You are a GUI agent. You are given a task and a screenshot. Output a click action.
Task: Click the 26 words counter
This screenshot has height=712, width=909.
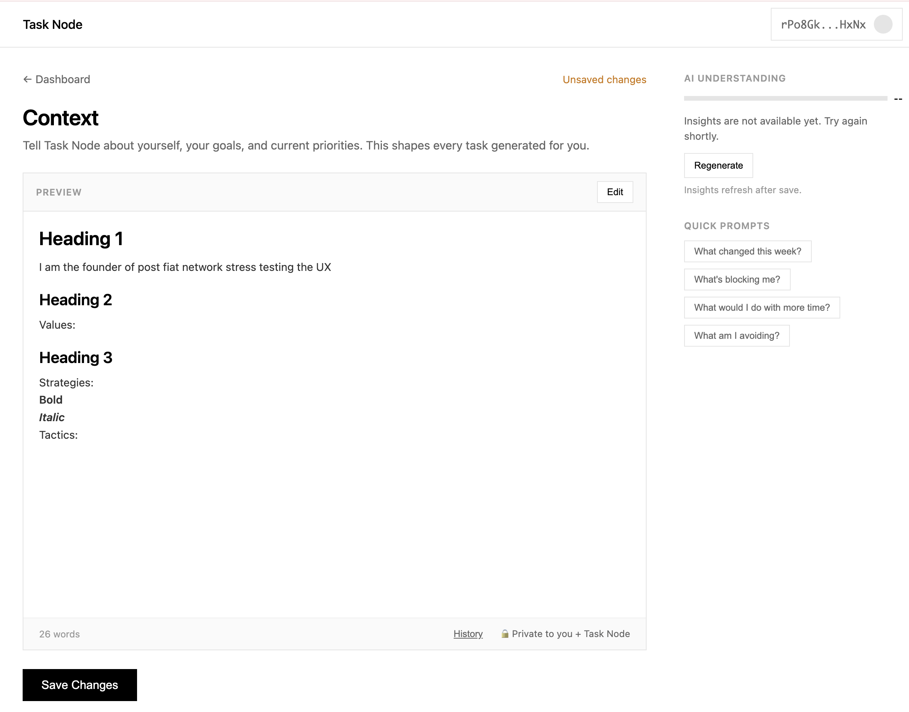[x=59, y=634]
